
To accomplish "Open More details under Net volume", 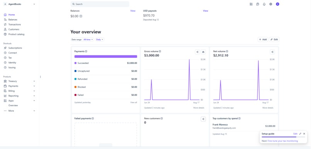I will 268,108.
